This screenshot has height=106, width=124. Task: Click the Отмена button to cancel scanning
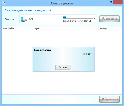point(63,67)
